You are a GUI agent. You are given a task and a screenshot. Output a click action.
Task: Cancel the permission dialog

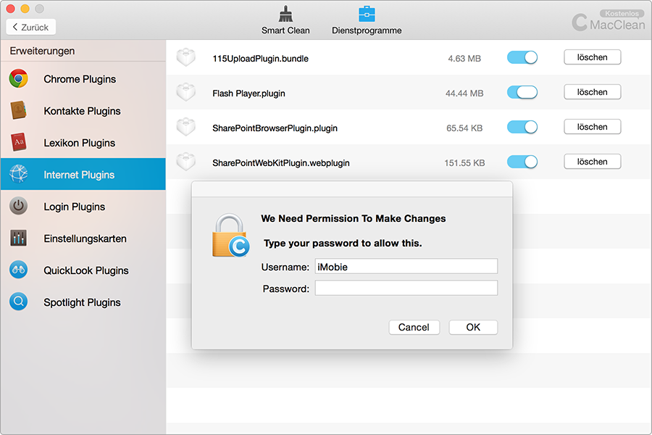tap(414, 327)
